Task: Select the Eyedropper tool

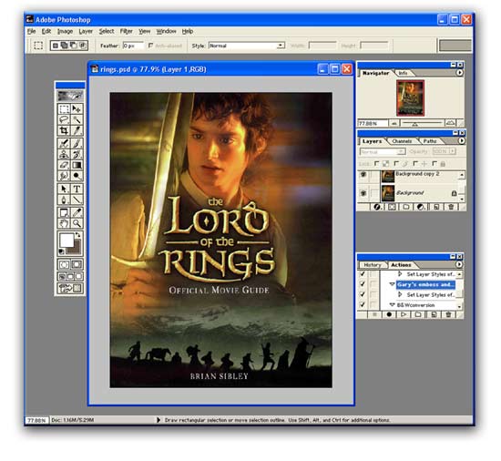Action: [x=77, y=212]
